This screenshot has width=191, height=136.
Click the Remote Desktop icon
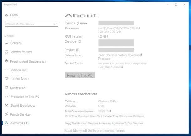coord(7,114)
